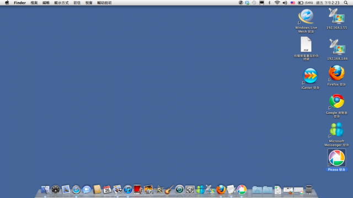Select Microsoft Messenger alias on desktop
Image resolution: width=353 pixels, height=198 pixels.
(336, 134)
